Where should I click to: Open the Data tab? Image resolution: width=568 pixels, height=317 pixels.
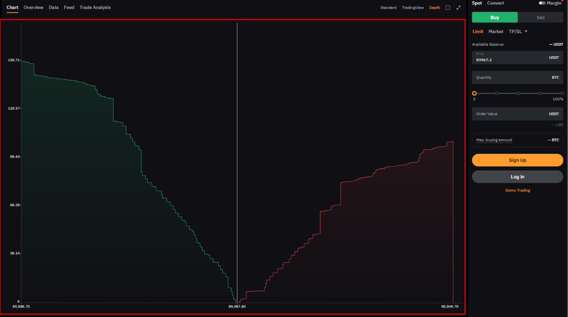tap(53, 7)
